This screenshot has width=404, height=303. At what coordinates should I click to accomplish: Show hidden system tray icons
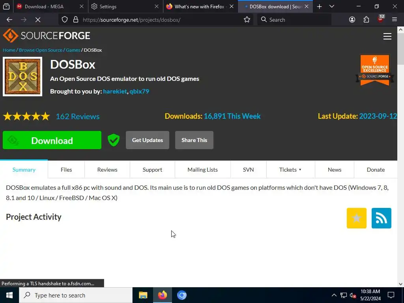click(x=334, y=295)
